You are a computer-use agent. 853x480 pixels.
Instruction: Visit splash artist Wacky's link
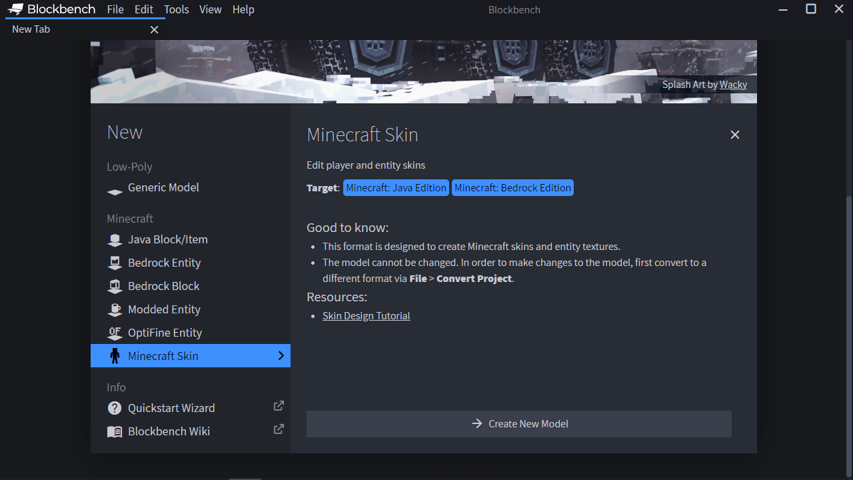pyautogui.click(x=733, y=85)
